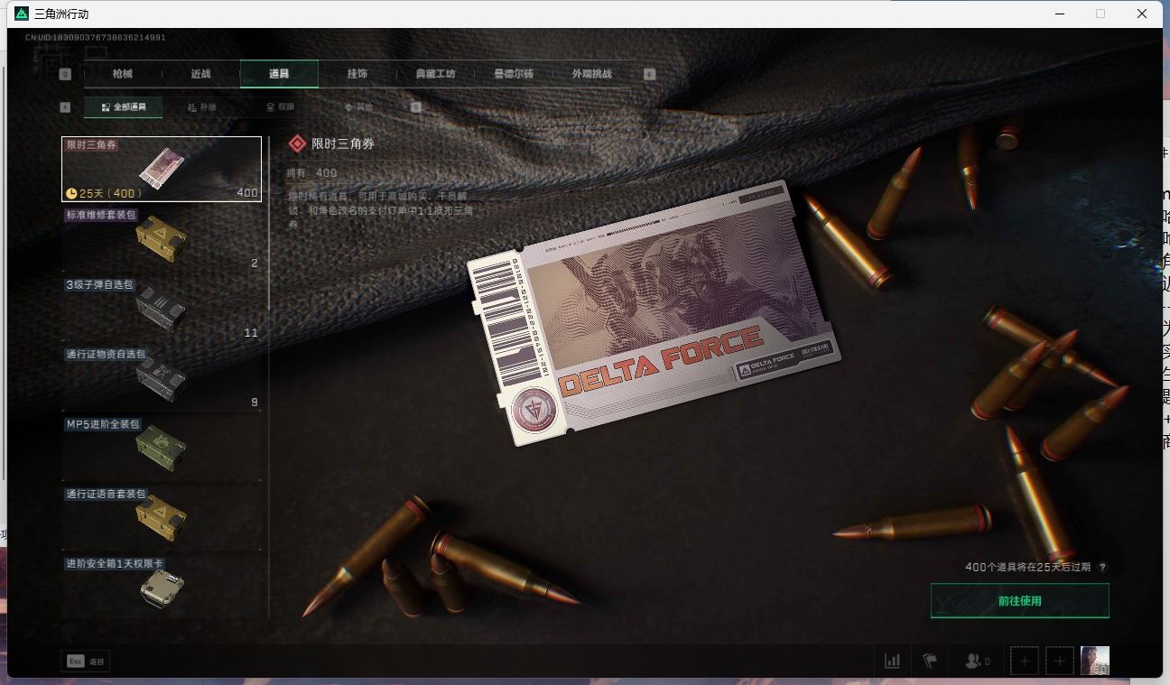Choose the MP5进阶全装包 item
Image resolution: width=1170 pixels, height=685 pixels.
coord(162,448)
